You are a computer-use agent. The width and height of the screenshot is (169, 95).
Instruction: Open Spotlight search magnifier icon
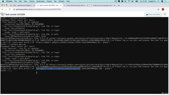(158, 1)
